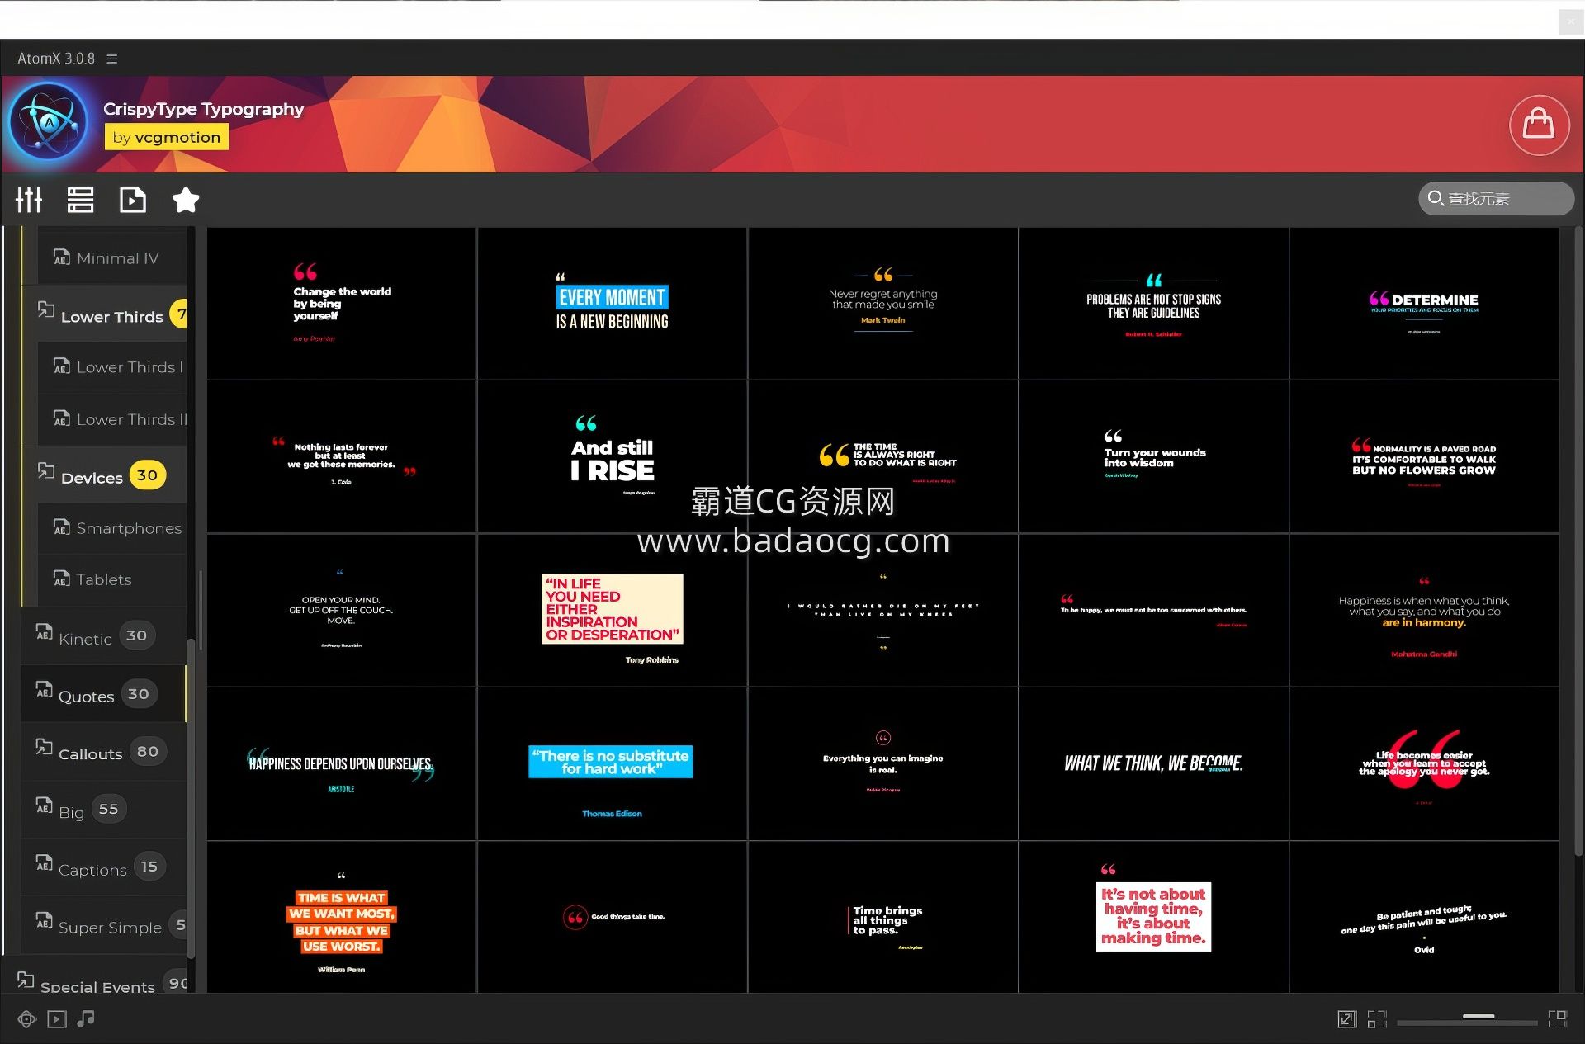Open the video file tutorial icon
1585x1044 pixels.
coord(132,200)
